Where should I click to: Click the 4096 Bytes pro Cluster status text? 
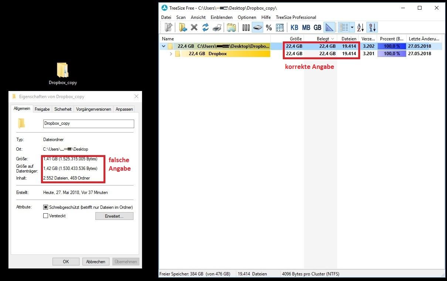(x=311, y=274)
